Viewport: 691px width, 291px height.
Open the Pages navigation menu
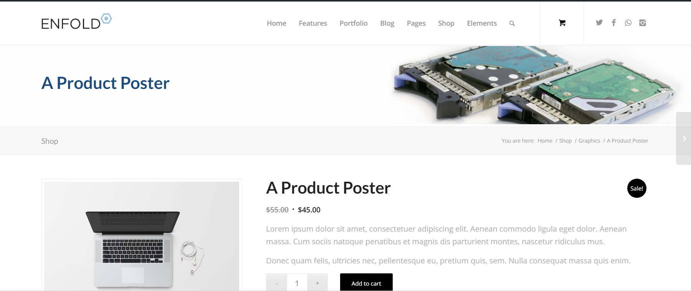click(x=416, y=23)
